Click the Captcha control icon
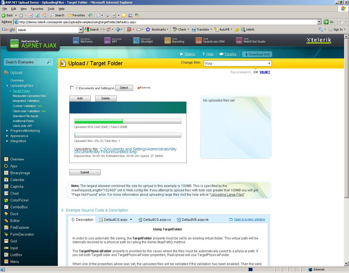The image size is (349, 273). pos(6,186)
